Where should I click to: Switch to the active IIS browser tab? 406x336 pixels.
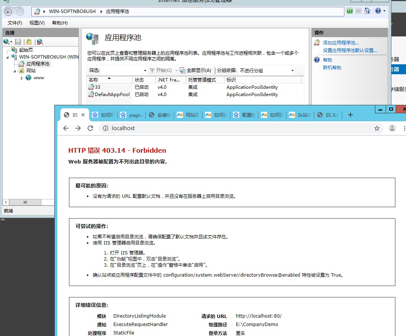75,115
